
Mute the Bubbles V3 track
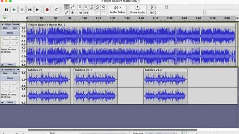[5, 73]
